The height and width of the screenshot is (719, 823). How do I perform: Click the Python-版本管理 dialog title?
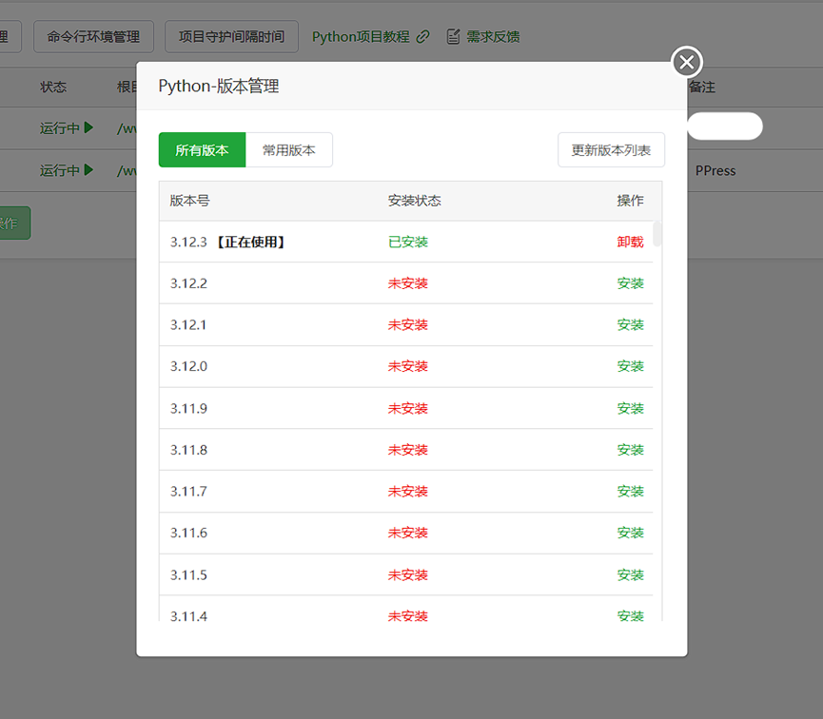click(x=218, y=86)
